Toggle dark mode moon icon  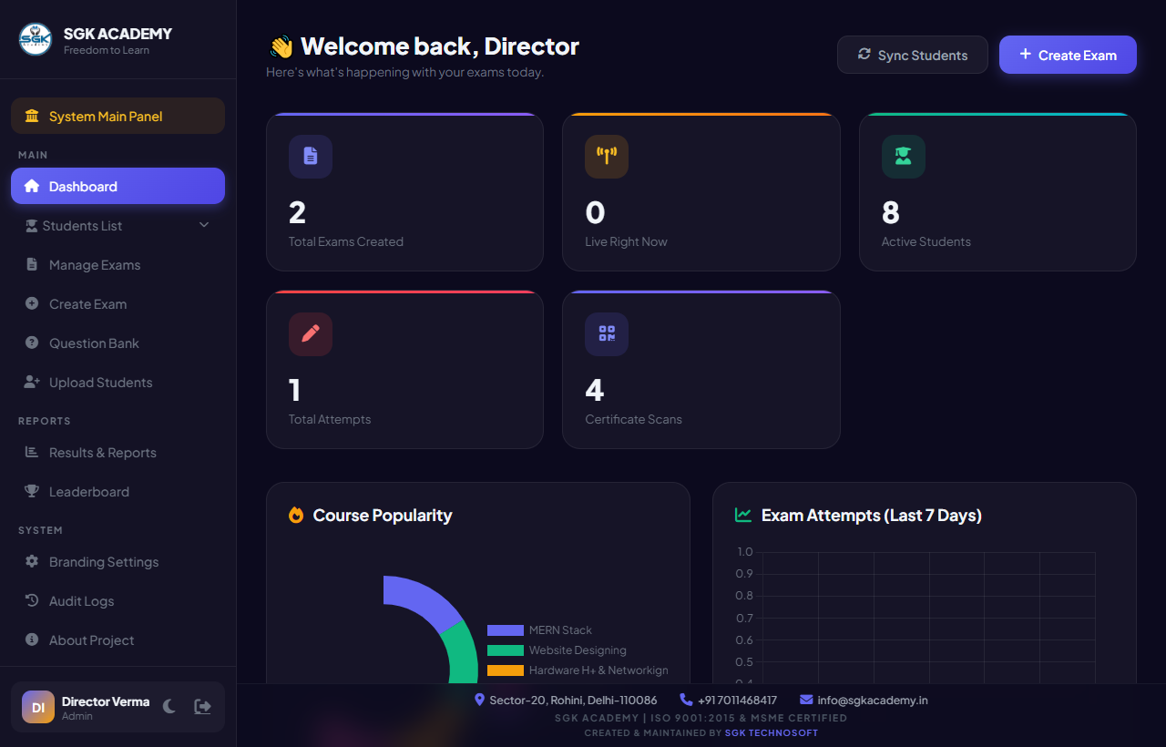[169, 706]
